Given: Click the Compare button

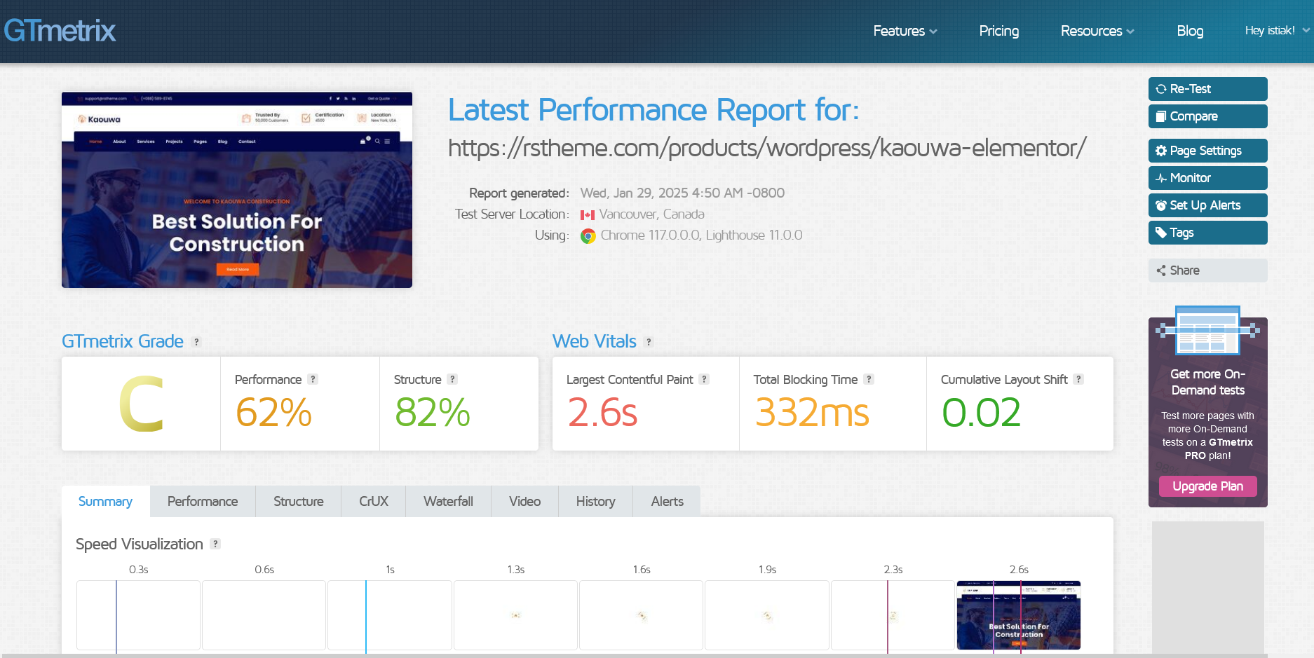Looking at the screenshot, I should click(1207, 116).
